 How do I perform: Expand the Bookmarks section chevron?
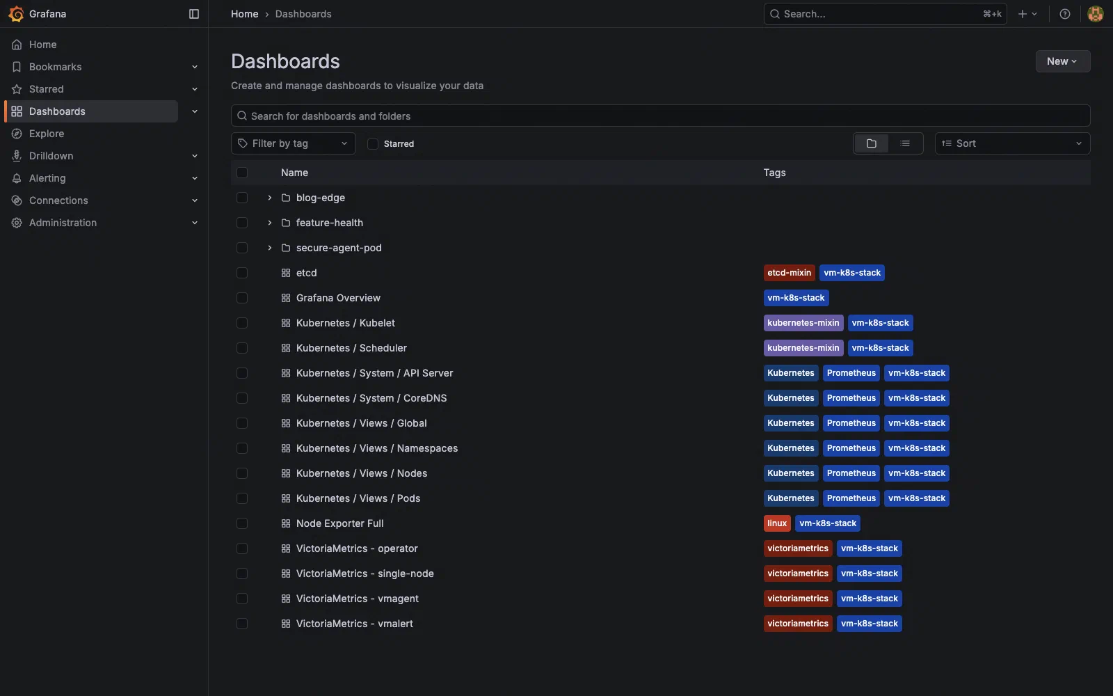pyautogui.click(x=195, y=67)
